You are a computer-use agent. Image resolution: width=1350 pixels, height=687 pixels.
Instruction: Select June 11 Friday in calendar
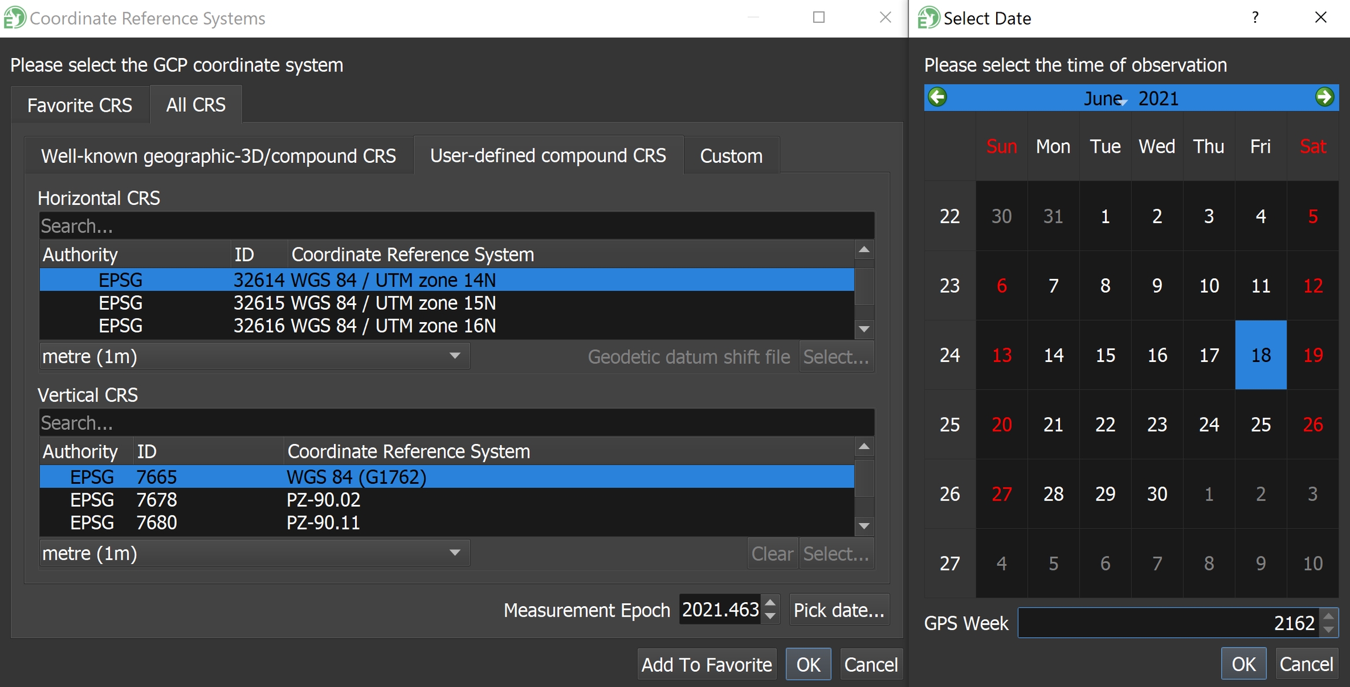1260,286
